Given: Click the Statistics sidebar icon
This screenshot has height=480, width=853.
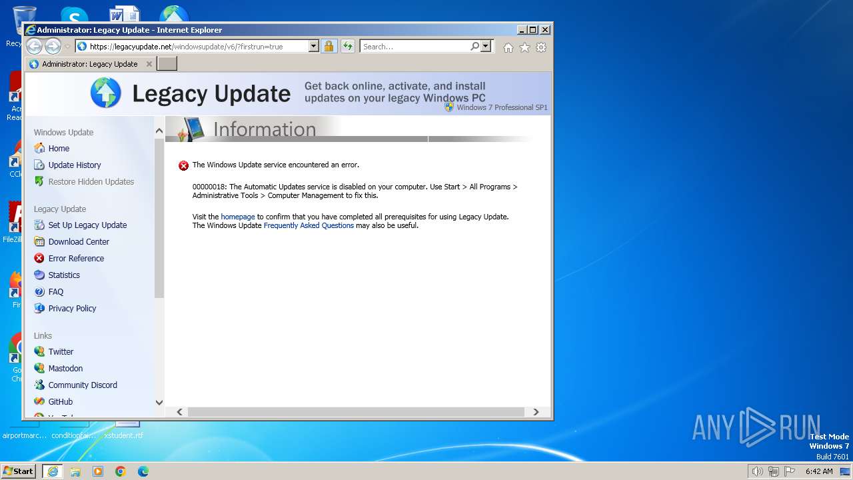Looking at the screenshot, I should (x=39, y=275).
